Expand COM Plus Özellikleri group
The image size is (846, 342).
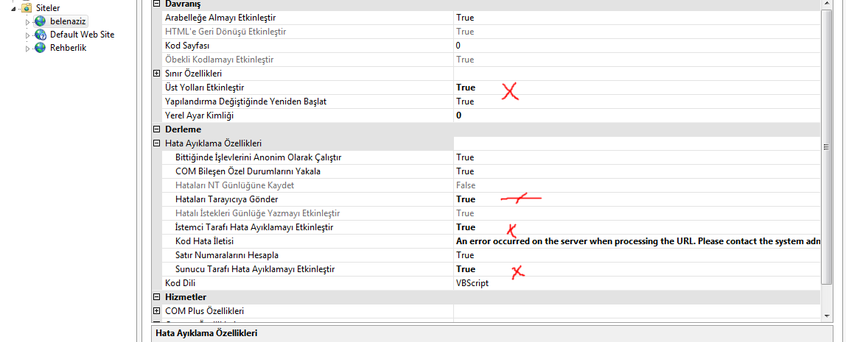(x=156, y=311)
